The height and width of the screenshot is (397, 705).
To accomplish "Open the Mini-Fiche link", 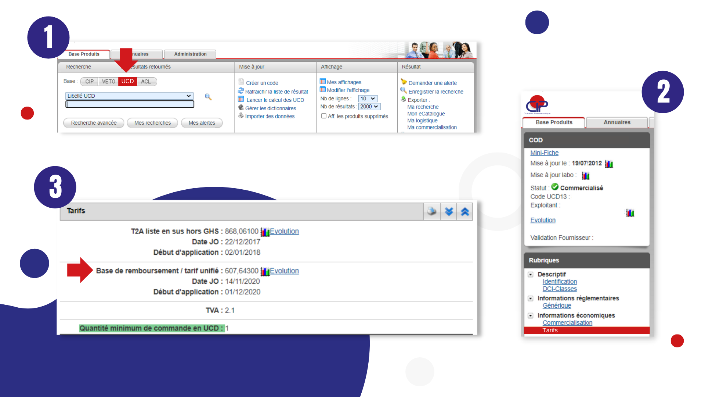I will [544, 153].
